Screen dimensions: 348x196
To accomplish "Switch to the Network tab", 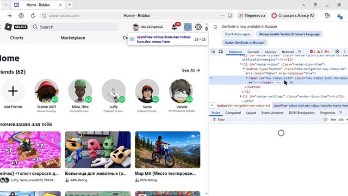I will [x=288, y=52].
